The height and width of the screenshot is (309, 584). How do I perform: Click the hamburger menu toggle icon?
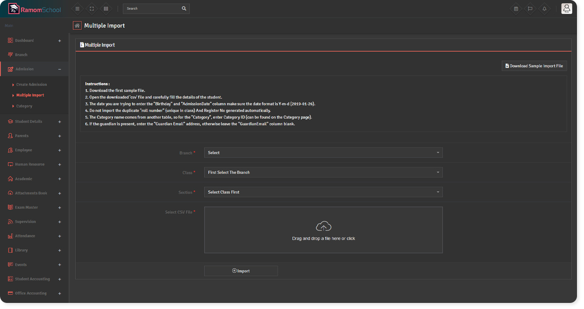(x=77, y=8)
